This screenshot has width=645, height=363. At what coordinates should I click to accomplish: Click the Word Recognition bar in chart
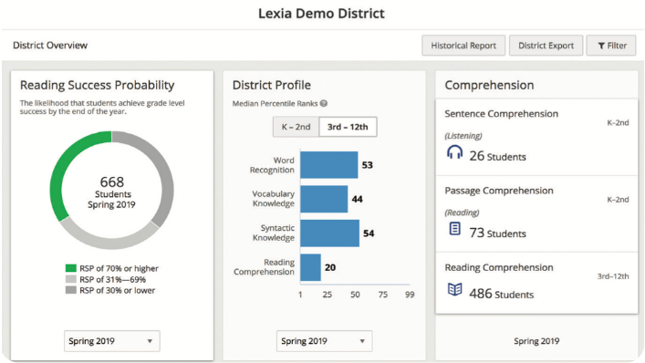pos(329,165)
